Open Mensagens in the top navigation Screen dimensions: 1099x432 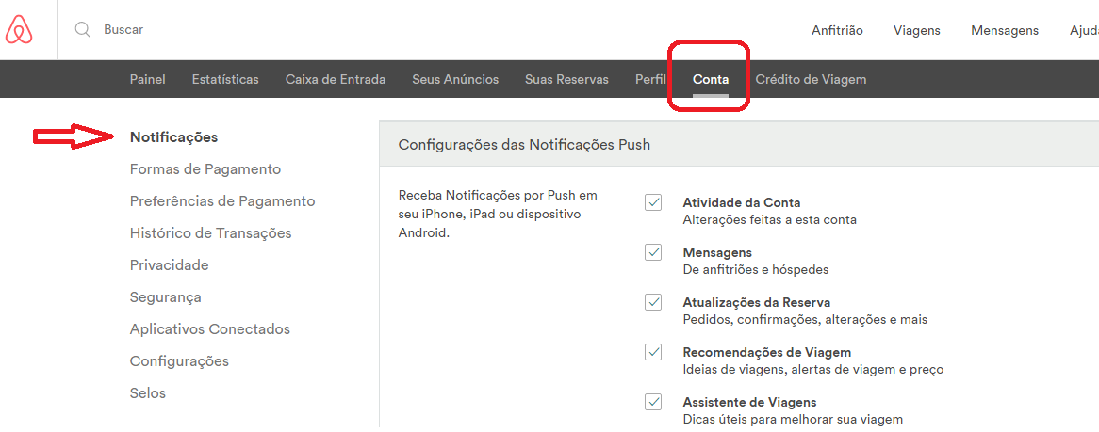[1005, 30]
